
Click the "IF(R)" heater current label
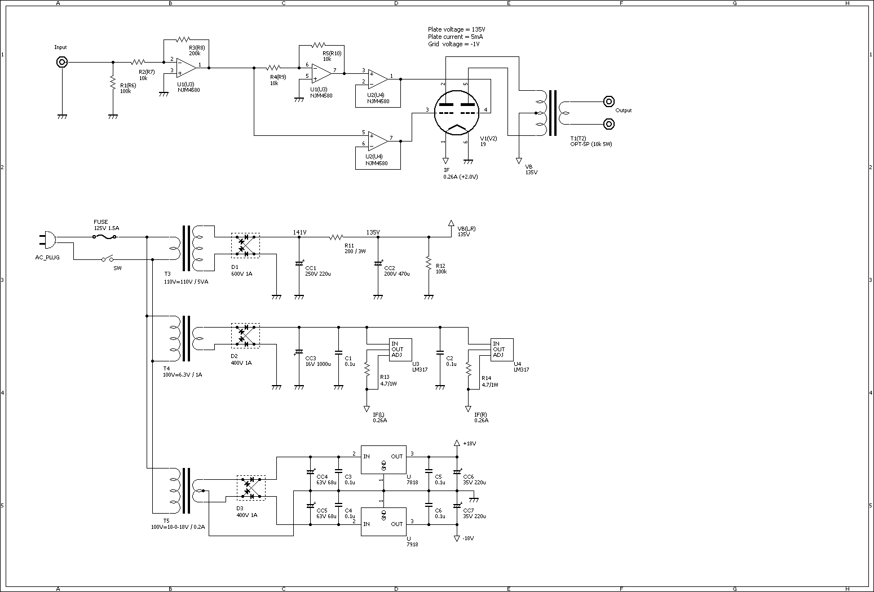(x=480, y=414)
